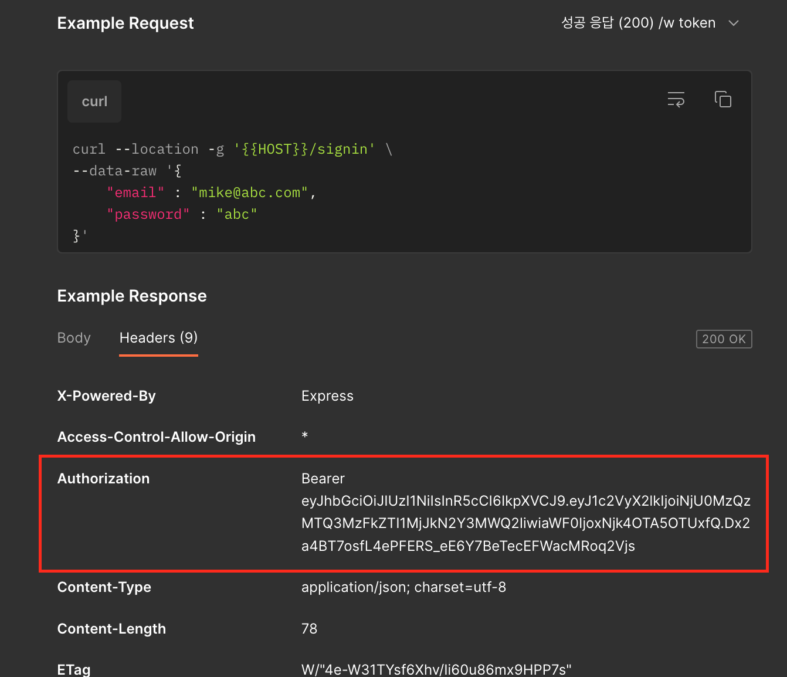Click the X-Powered-By header name

click(x=107, y=396)
